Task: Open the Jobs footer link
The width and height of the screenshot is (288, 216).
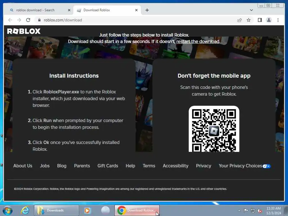Action: pyautogui.click(x=45, y=166)
